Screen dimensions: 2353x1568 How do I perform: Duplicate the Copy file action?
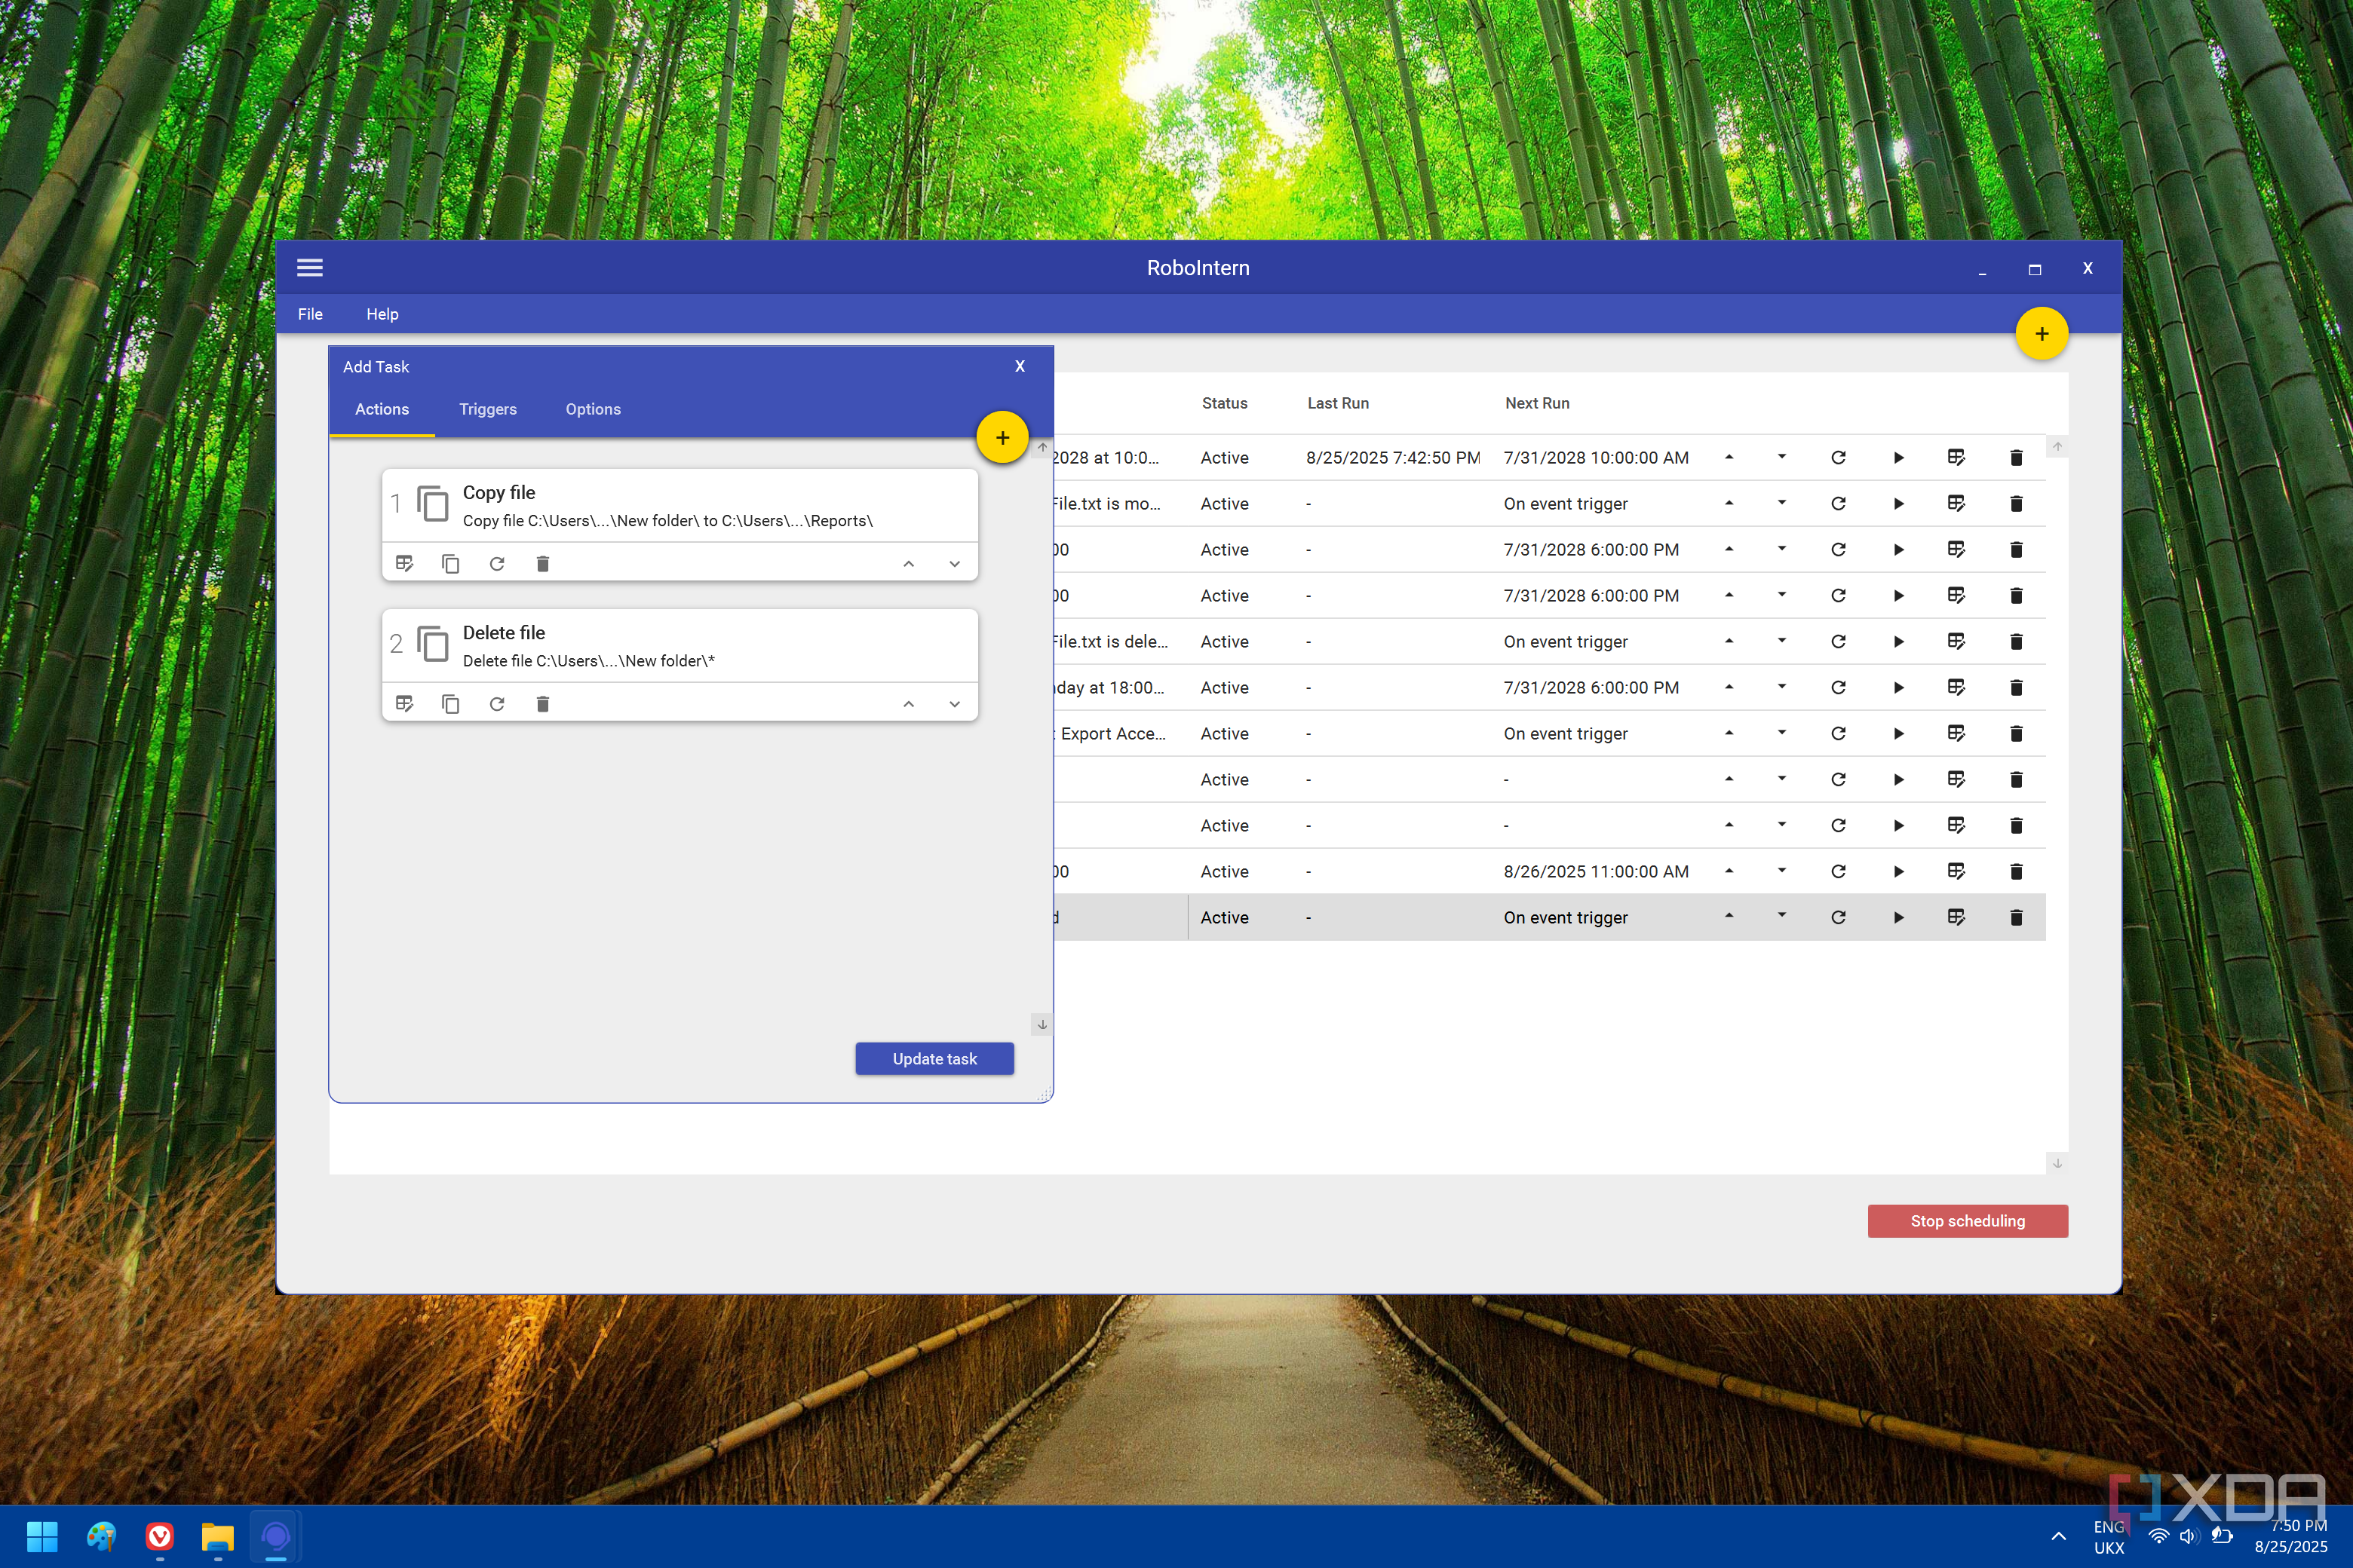click(450, 564)
